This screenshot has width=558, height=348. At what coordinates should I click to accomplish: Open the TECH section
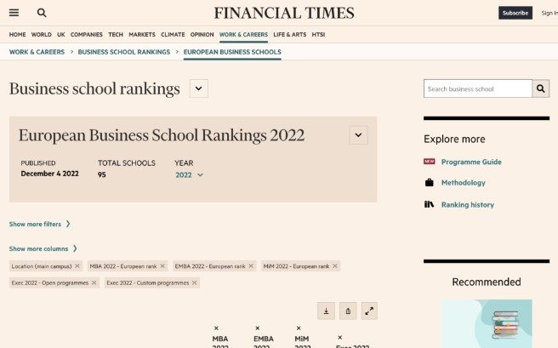[116, 35]
